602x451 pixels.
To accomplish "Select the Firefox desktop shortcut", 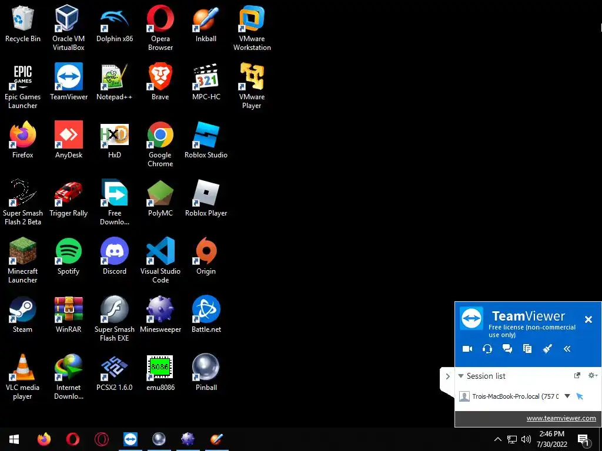I will click(x=23, y=140).
